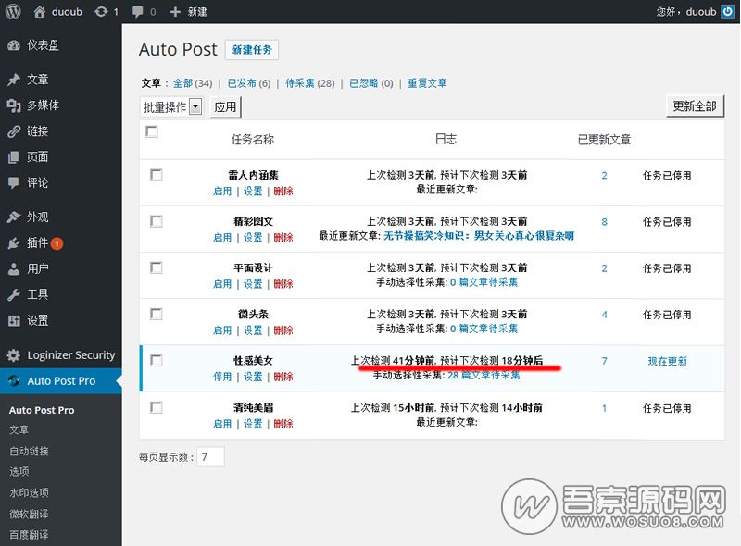Viewport: 741px width, 546px height.
Task: Click 设置 under 微头条 task
Action: pos(253,330)
